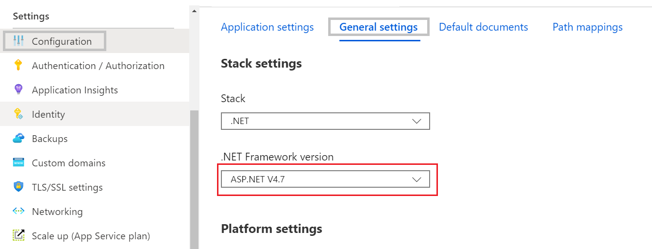Viewport: 652px width, 249px height.
Task: Click the chevron in the ASP.NET V4.7 box
Action: point(416,179)
